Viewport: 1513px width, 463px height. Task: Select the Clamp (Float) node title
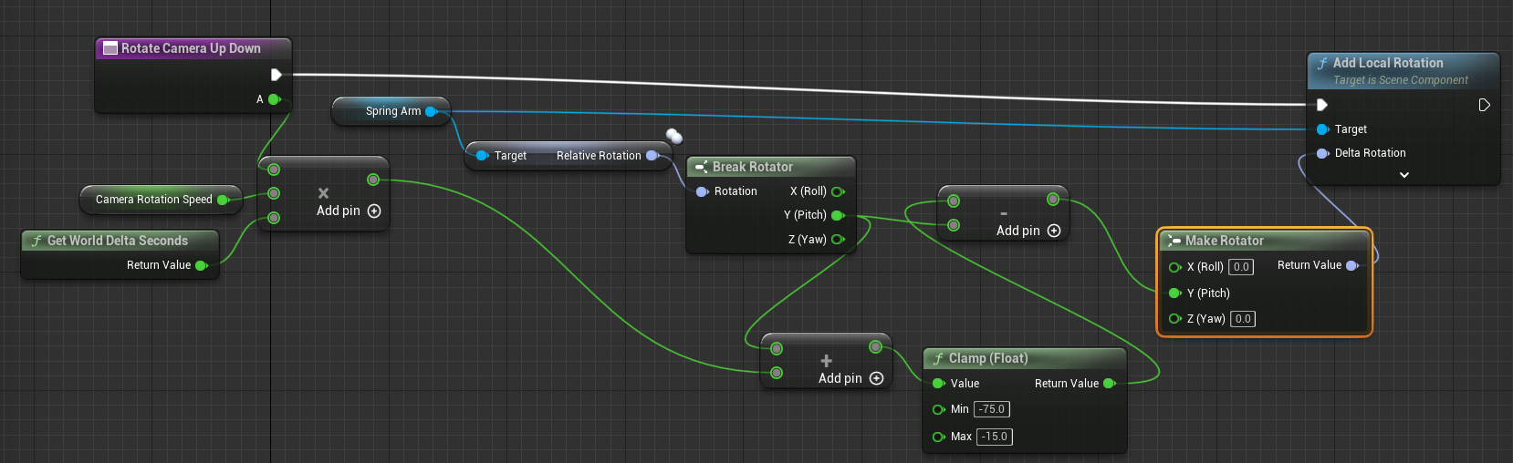point(987,358)
